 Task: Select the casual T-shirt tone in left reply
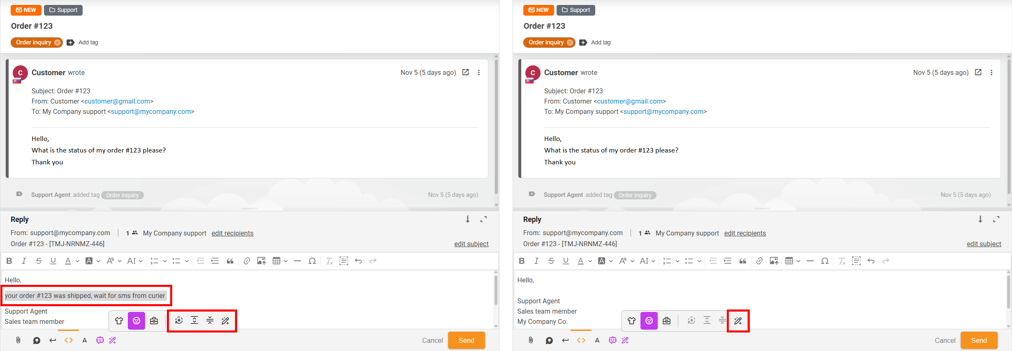pos(119,321)
